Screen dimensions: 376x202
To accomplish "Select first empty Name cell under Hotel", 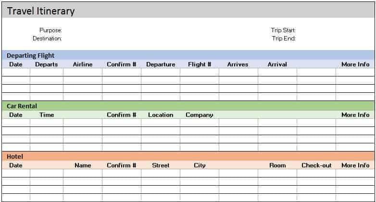I will pyautogui.click(x=83, y=173).
